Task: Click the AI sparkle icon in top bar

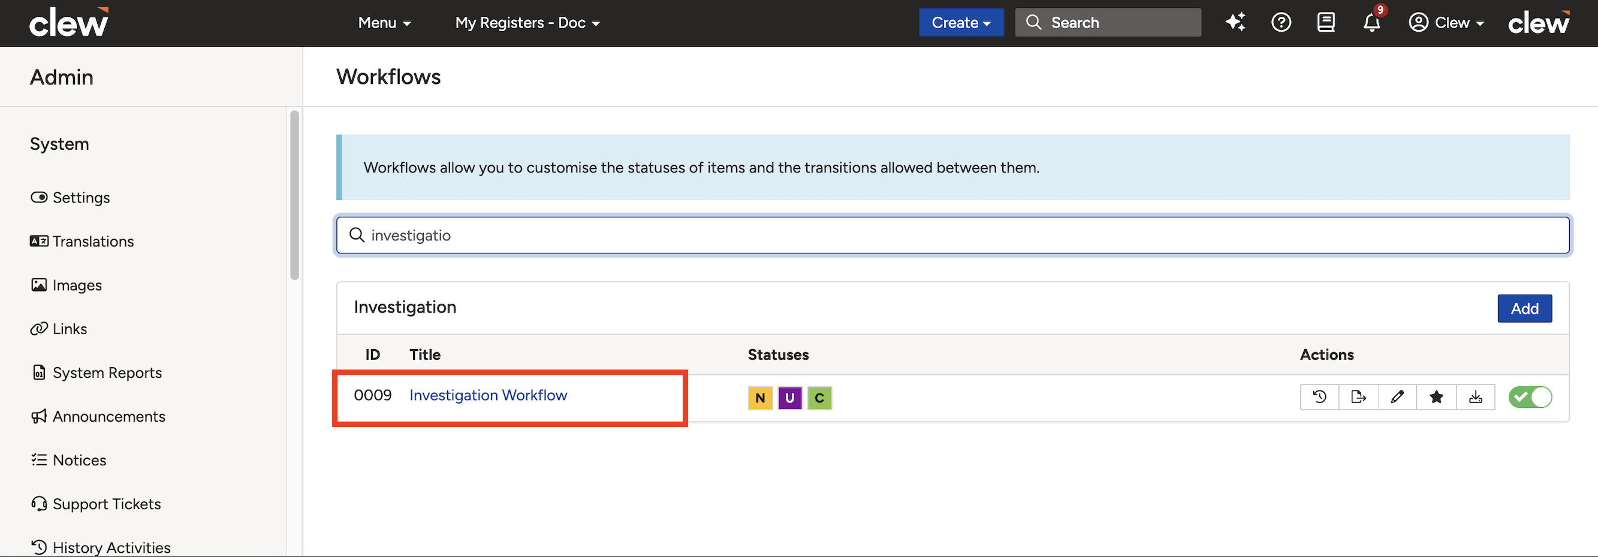Action: click(1235, 22)
